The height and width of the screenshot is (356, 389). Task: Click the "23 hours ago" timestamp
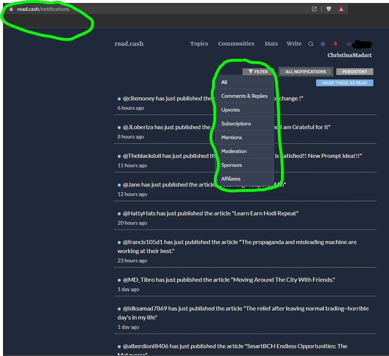(x=132, y=260)
